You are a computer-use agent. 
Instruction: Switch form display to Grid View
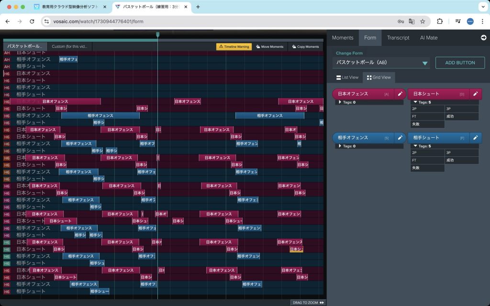379,77
